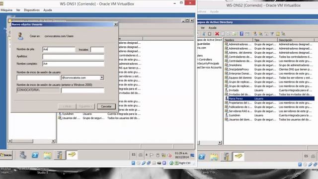
Task: Click Add to group icon in WS-DNS2 toolbar
Action: (283, 34)
